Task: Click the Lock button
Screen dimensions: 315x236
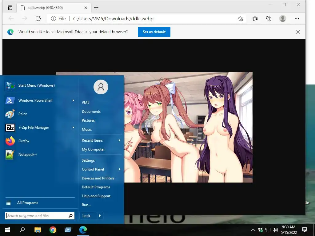Action: click(88, 216)
